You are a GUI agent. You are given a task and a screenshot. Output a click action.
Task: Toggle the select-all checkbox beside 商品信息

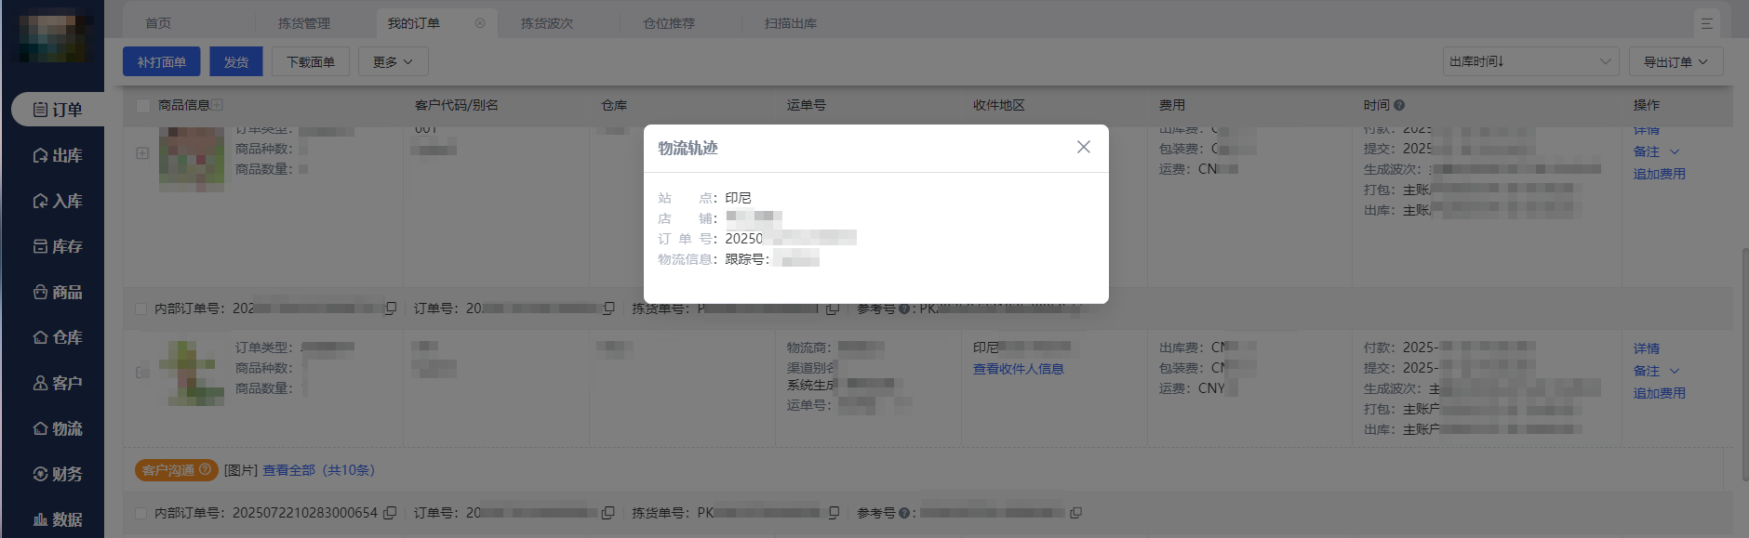pyautogui.click(x=143, y=105)
